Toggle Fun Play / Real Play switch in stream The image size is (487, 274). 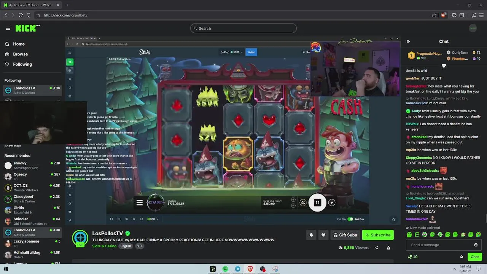point(350,219)
